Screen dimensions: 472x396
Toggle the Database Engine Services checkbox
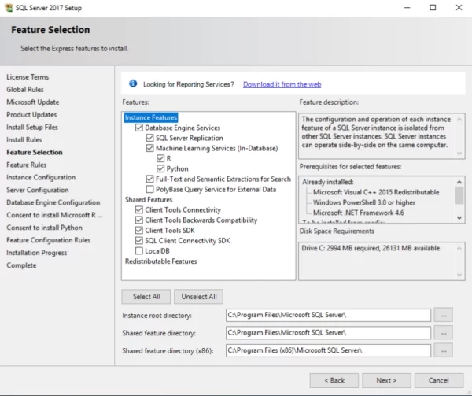click(x=139, y=128)
